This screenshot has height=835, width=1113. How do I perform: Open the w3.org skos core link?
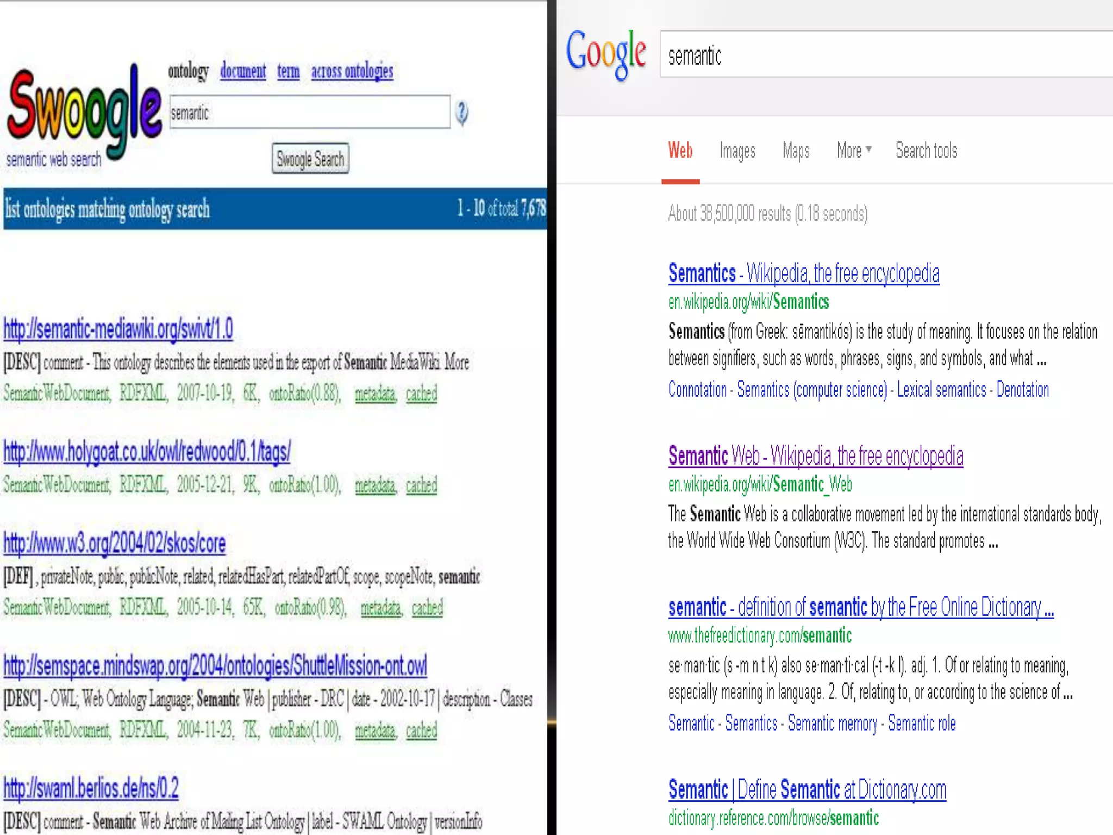coord(114,543)
